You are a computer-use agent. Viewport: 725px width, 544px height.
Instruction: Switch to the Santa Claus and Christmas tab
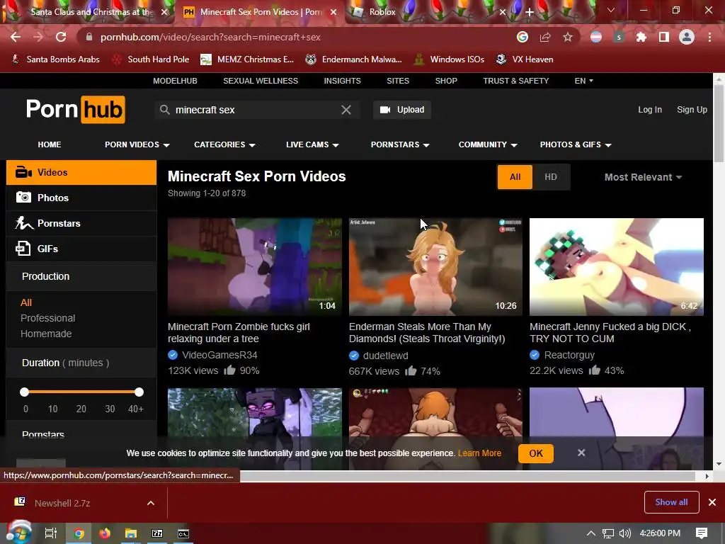[x=90, y=12]
